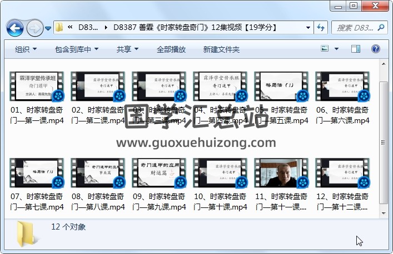Select thumbnail of 第十课.mp4

click(220, 172)
